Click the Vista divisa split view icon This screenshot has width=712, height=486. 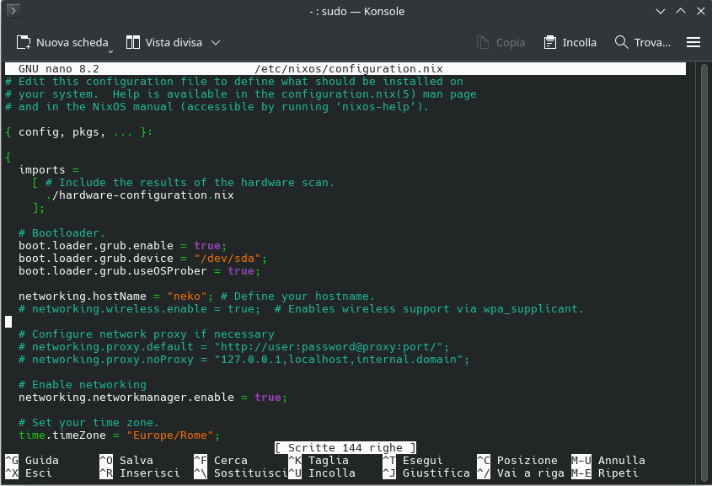pos(133,42)
